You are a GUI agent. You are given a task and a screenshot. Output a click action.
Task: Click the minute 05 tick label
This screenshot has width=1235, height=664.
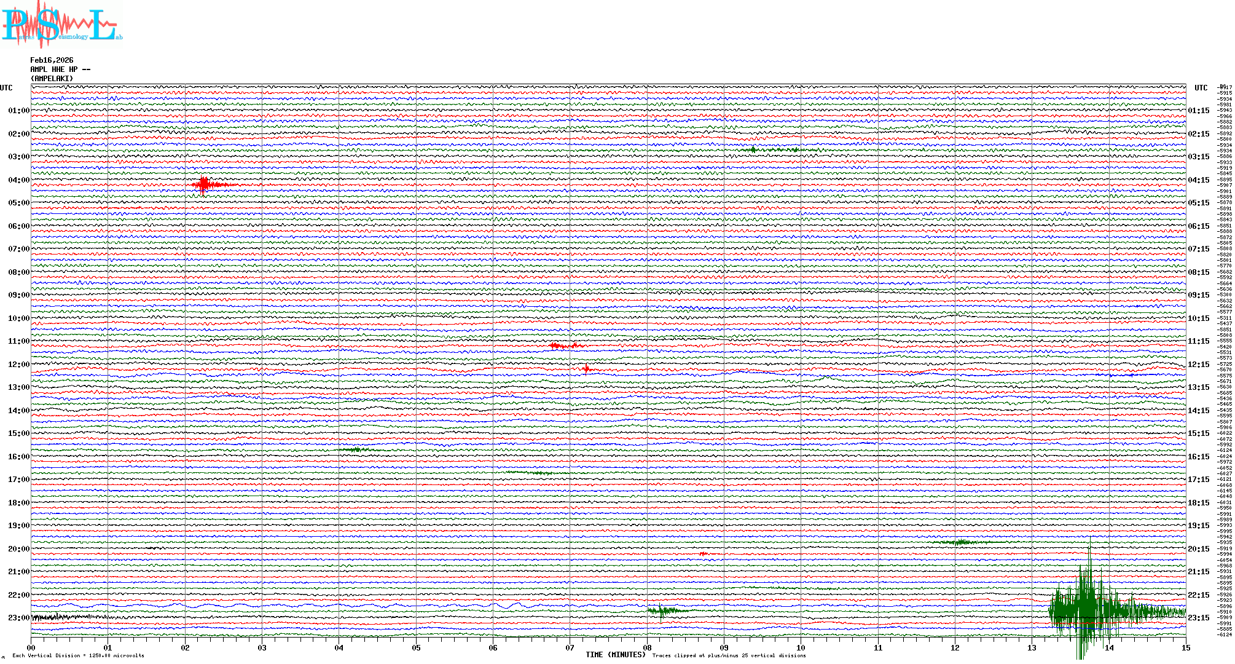coord(416,647)
